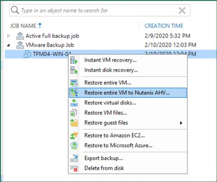This screenshot has height=182, width=217.
Task: Choose Restore VM files option
Action: coord(128,113)
